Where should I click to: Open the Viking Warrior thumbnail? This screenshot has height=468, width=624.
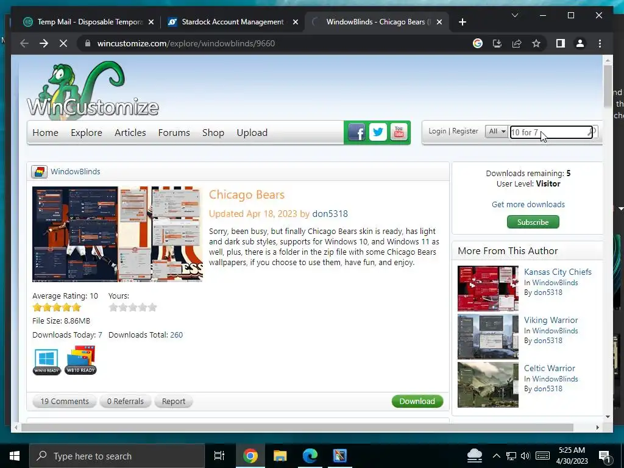click(x=488, y=336)
